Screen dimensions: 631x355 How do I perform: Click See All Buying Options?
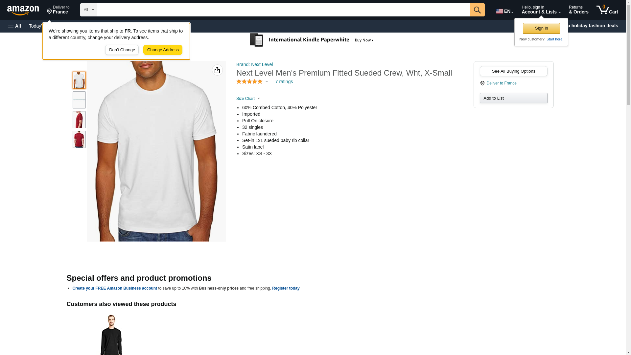pos(513,71)
